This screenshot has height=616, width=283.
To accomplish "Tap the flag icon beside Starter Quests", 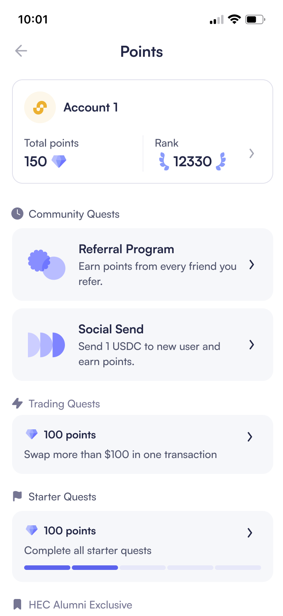I will point(17,496).
